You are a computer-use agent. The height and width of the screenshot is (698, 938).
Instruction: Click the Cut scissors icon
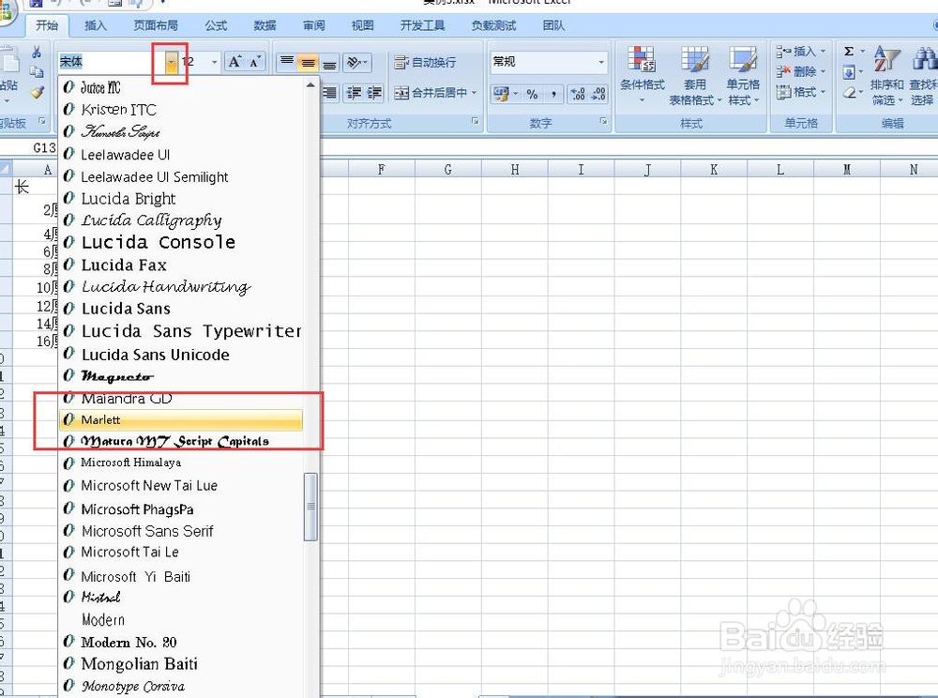point(37,52)
